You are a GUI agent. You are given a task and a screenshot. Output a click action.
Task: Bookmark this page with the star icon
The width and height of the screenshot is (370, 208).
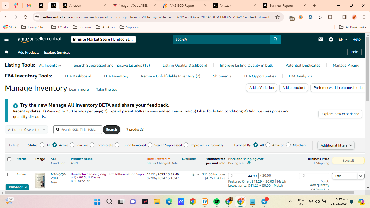click(x=277, y=17)
